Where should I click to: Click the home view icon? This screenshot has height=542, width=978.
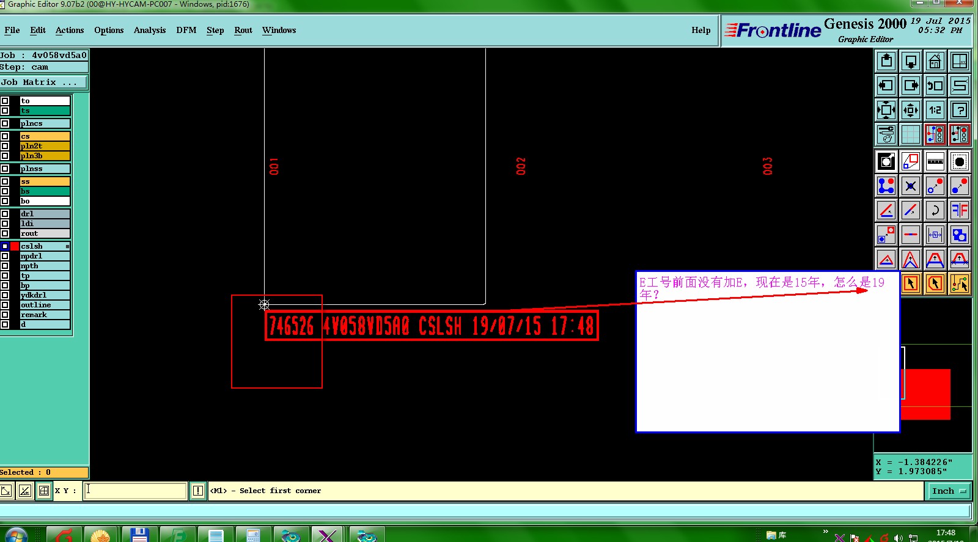pos(935,61)
